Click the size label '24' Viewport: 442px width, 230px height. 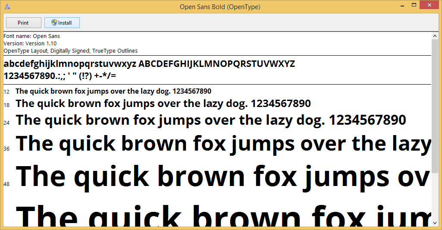(6, 123)
